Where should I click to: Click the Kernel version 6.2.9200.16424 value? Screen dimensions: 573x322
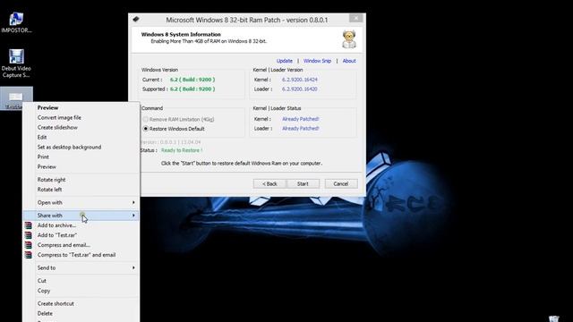pos(300,80)
